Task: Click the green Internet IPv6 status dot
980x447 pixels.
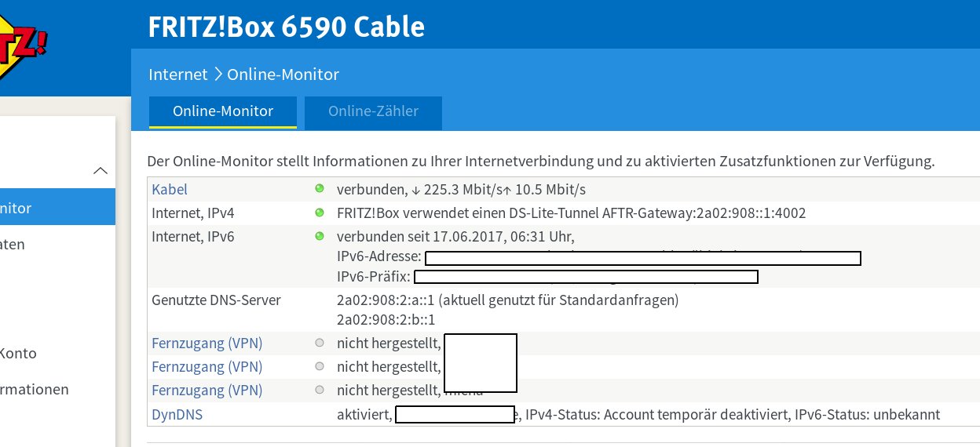Action: [x=319, y=236]
